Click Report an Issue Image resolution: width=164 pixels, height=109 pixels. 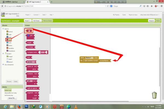133,15
